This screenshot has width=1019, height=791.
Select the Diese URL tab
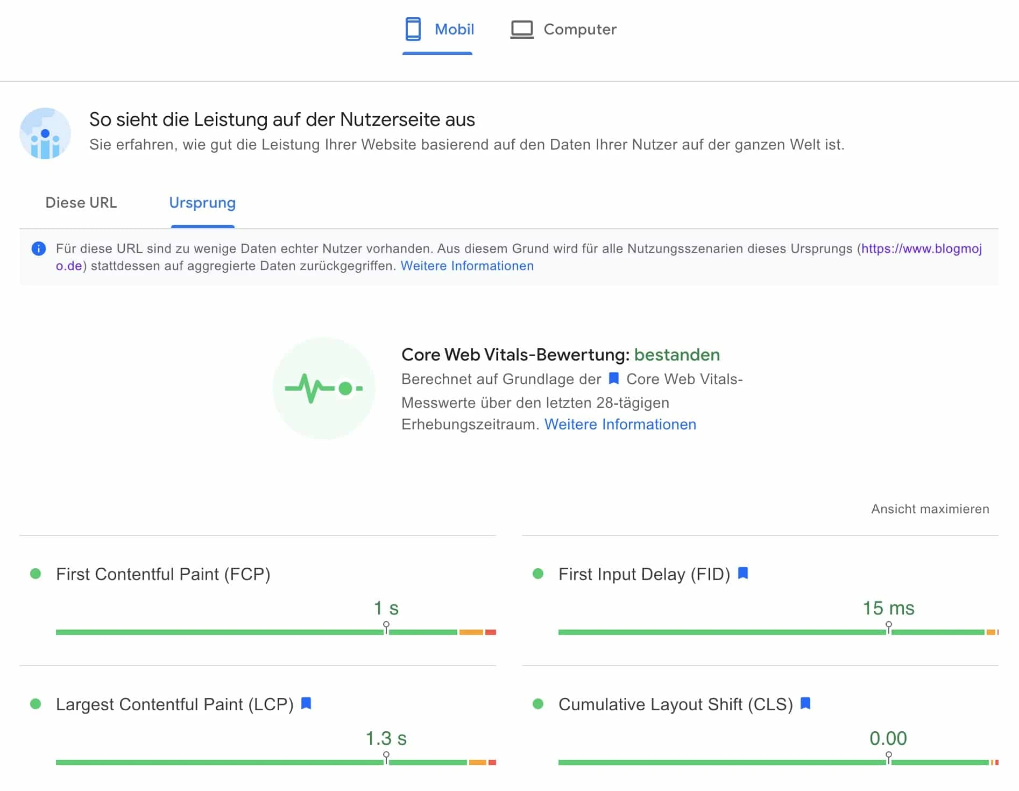pos(81,203)
